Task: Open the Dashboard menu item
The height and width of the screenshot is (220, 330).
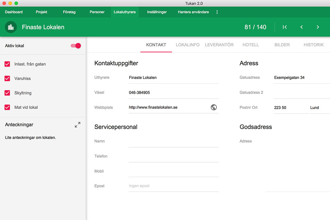Action: pos(14,12)
